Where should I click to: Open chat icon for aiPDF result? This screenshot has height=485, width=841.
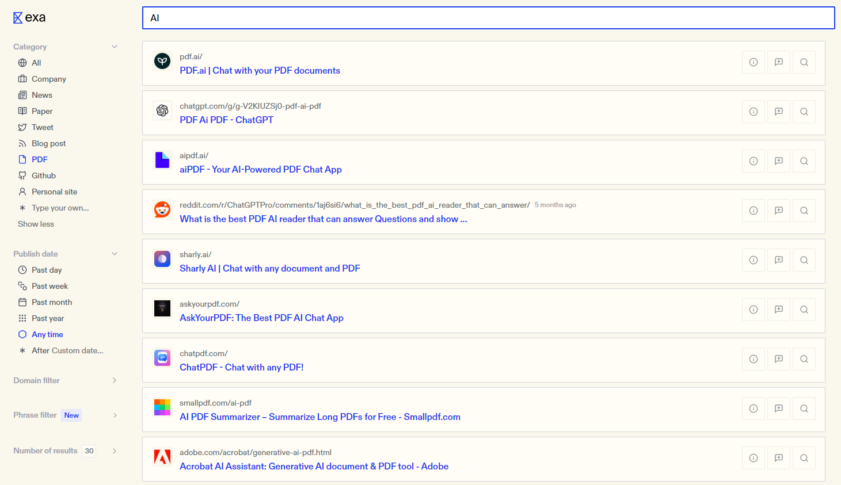point(779,161)
